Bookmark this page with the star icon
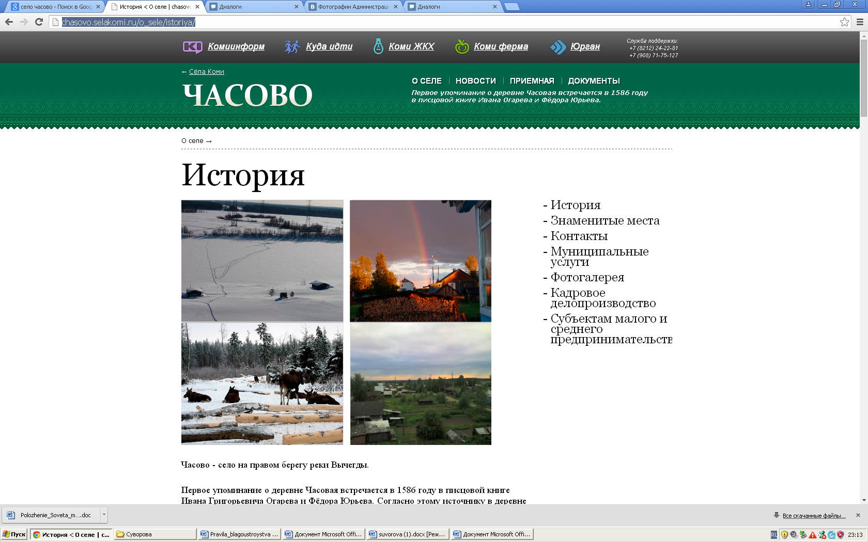The width and height of the screenshot is (868, 542). click(x=844, y=22)
